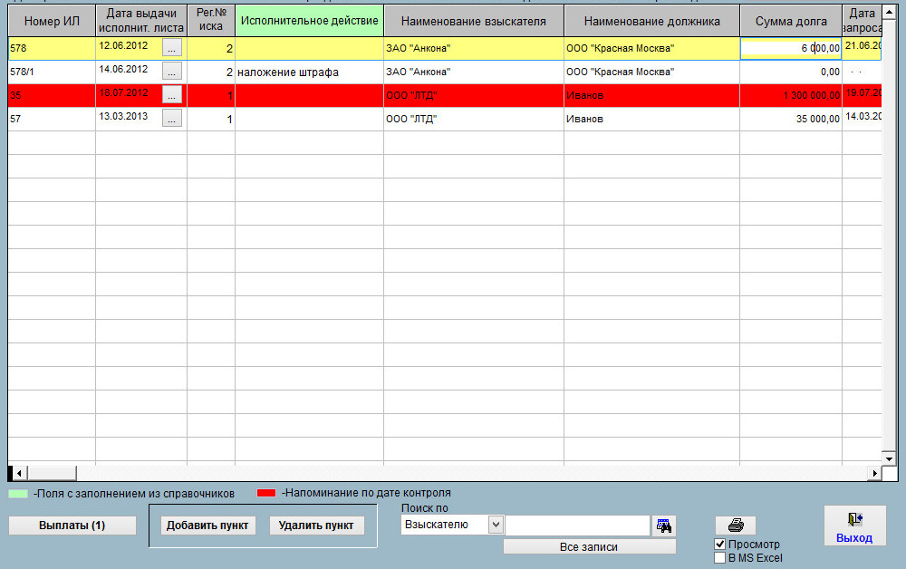Click the vertical scrollbar up arrow

890,12
